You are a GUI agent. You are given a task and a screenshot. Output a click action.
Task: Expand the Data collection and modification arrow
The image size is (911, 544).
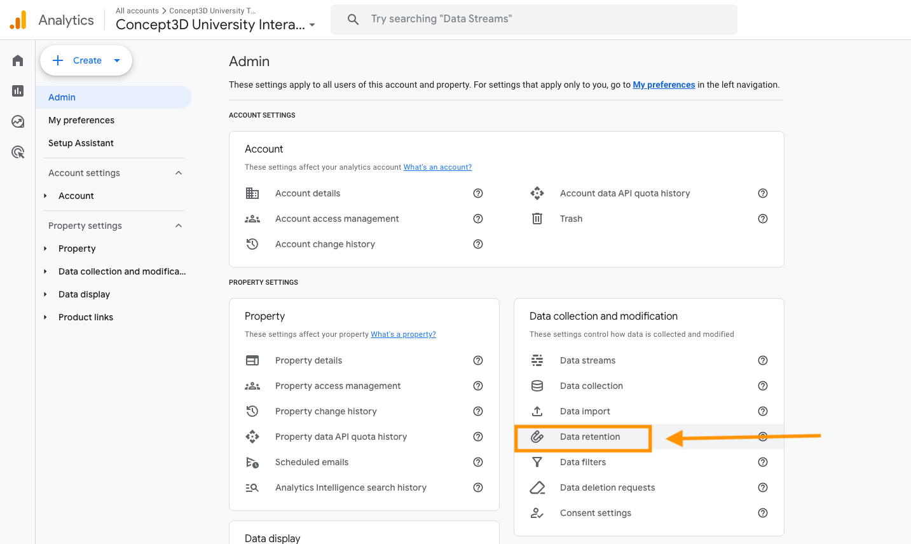tap(45, 271)
